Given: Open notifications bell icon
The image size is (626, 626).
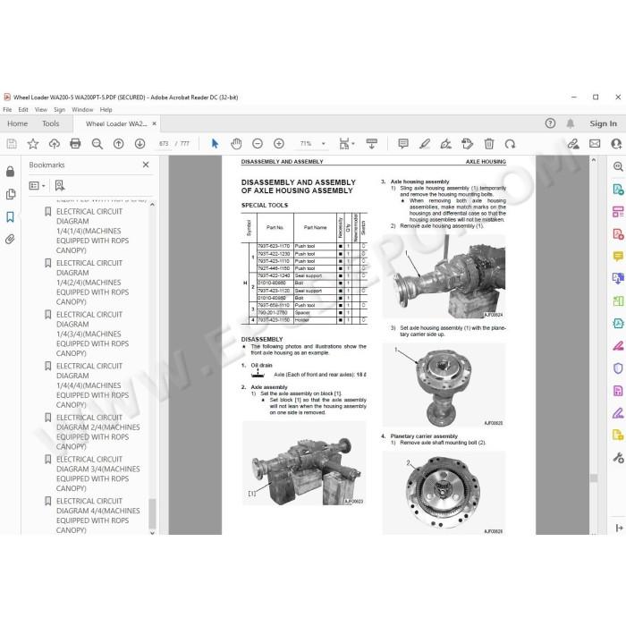Looking at the screenshot, I should [x=571, y=123].
